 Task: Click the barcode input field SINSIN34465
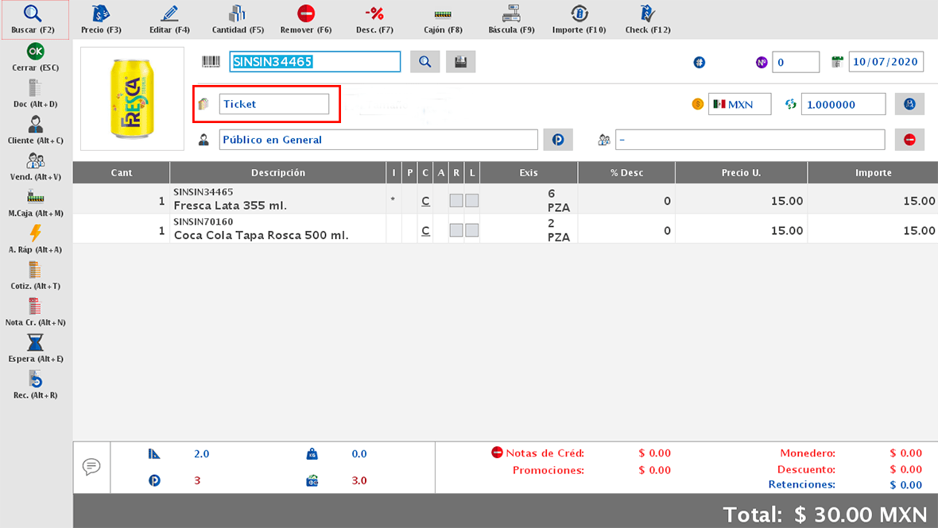(315, 62)
